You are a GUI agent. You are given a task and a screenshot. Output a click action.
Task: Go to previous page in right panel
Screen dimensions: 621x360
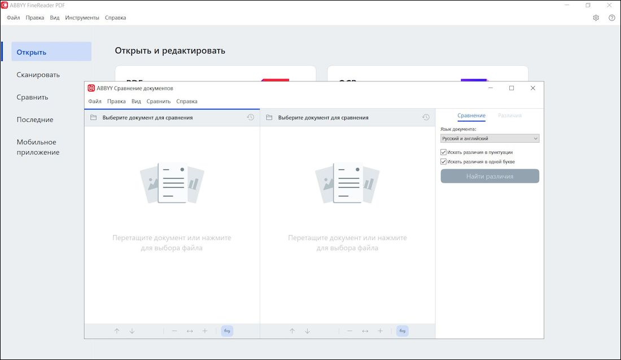pyautogui.click(x=292, y=331)
